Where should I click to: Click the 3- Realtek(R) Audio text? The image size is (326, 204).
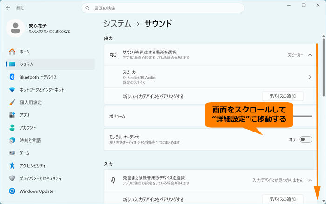click(x=139, y=78)
